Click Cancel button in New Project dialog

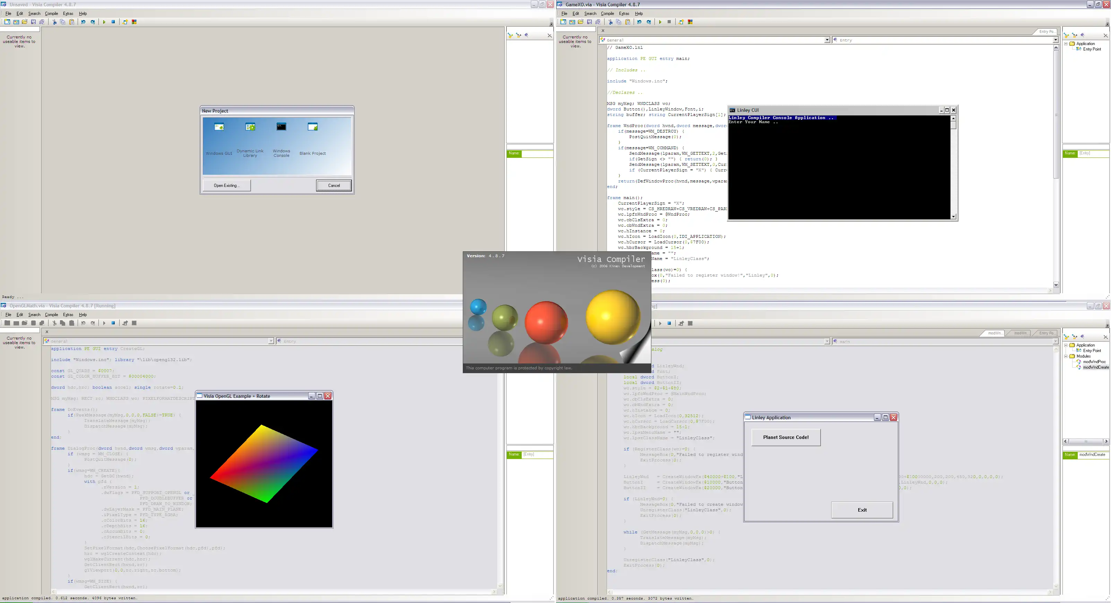(333, 185)
